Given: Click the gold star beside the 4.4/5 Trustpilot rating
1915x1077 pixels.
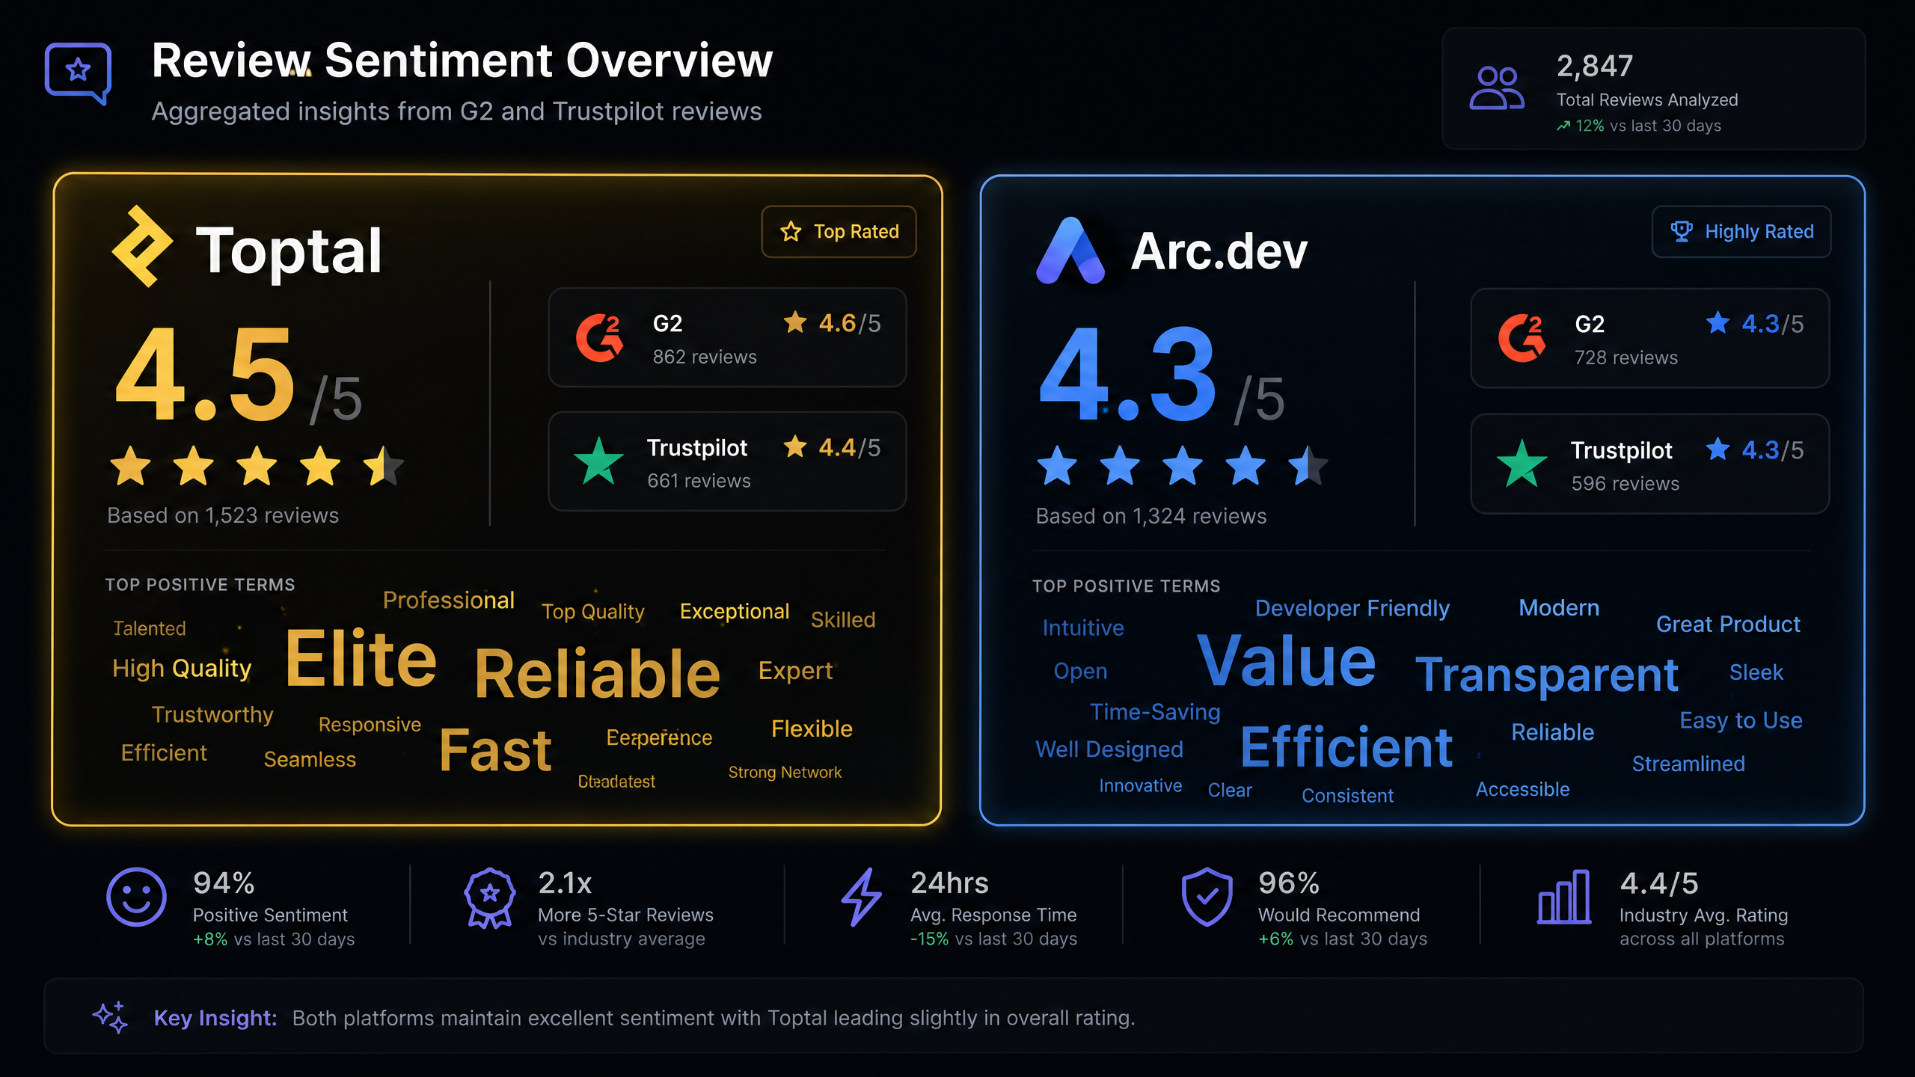Looking at the screenshot, I should [795, 447].
